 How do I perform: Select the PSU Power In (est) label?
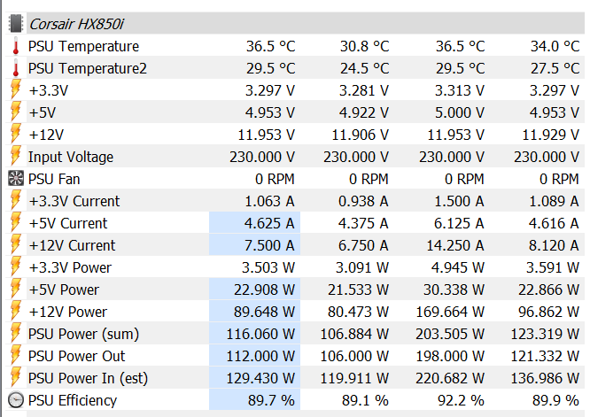pos(88,379)
